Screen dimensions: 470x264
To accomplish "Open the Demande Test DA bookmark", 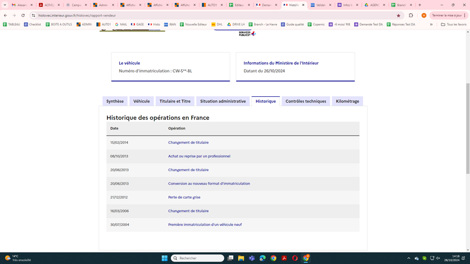I will pos(368,25).
